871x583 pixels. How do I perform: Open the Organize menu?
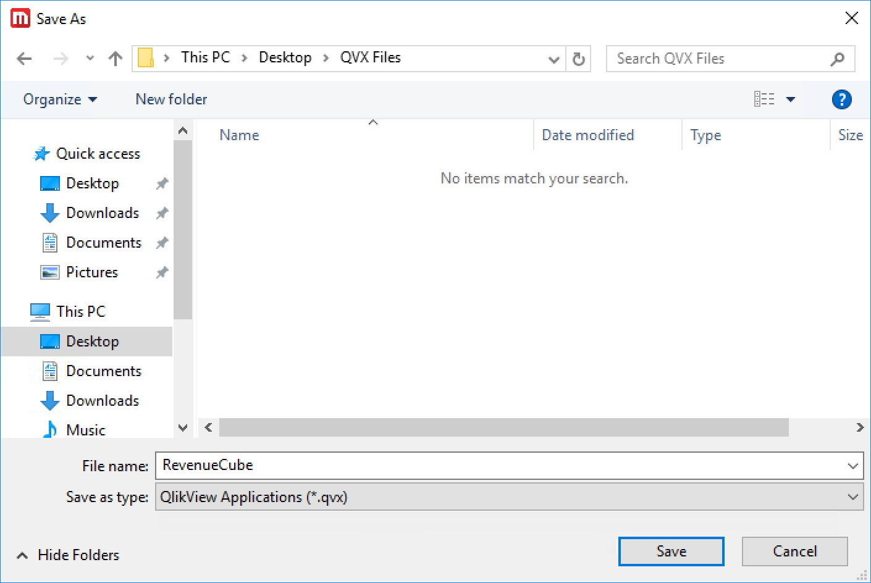[x=59, y=99]
